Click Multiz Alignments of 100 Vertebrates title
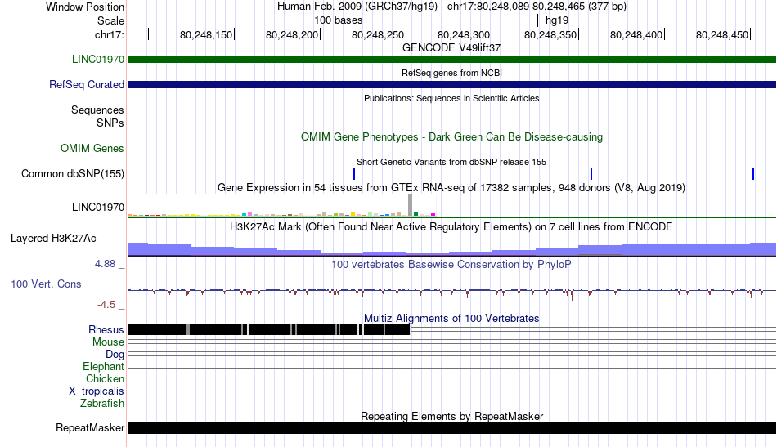The image size is (777, 447). [x=451, y=319]
